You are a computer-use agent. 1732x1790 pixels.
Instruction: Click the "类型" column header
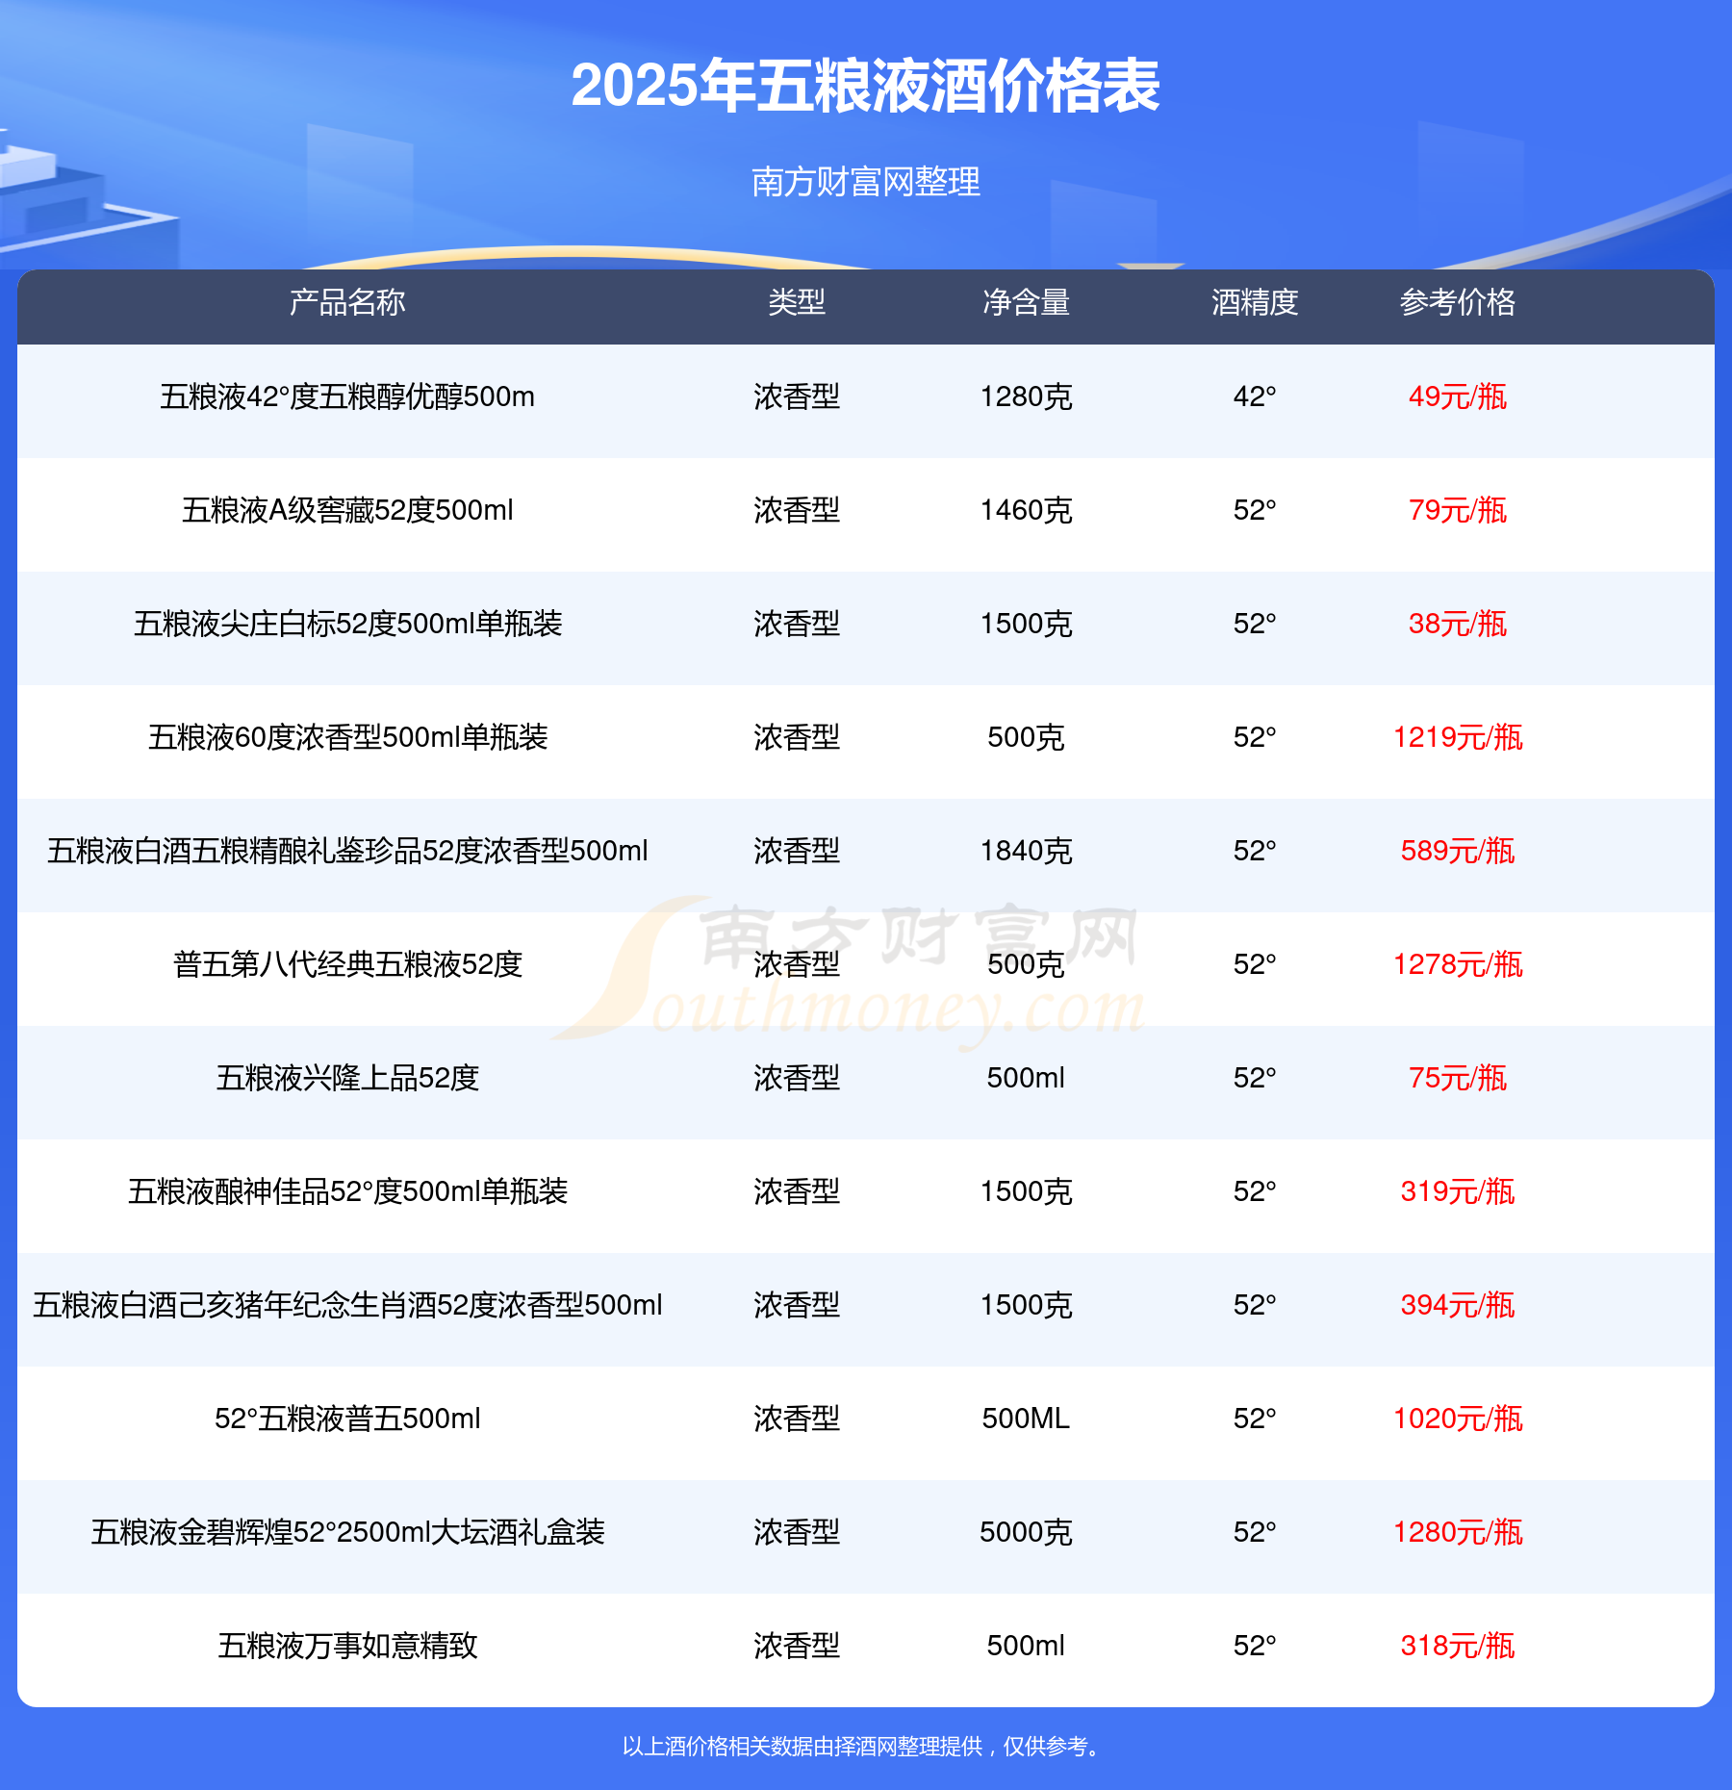tap(797, 302)
